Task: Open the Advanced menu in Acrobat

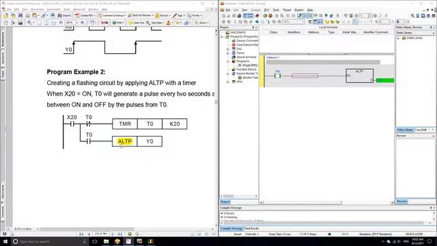Action: point(79,10)
